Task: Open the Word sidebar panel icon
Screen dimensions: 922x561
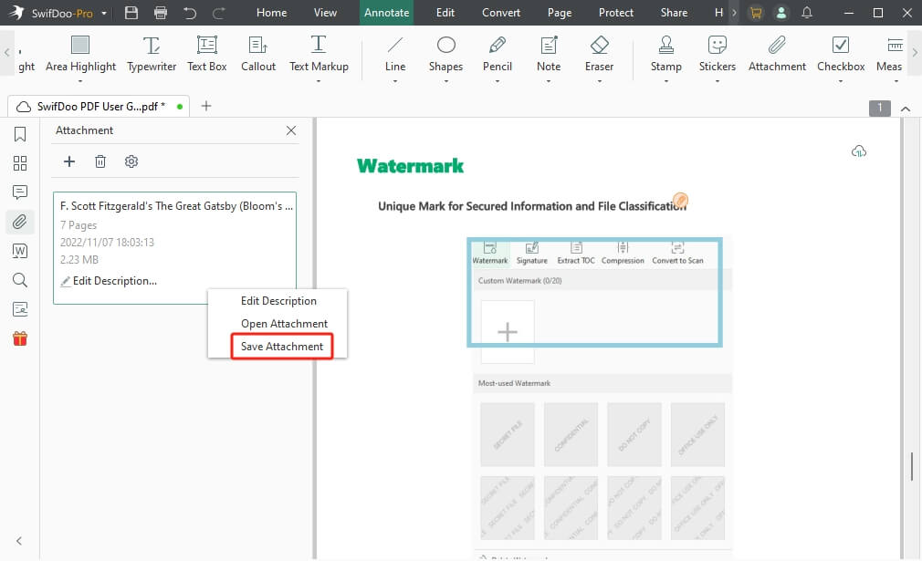Action: point(20,251)
